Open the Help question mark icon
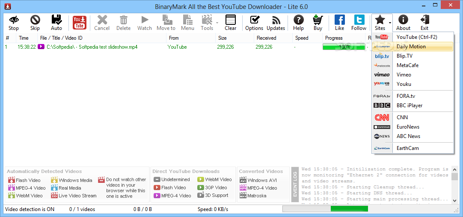The height and width of the screenshot is (217, 463). pos(299,20)
